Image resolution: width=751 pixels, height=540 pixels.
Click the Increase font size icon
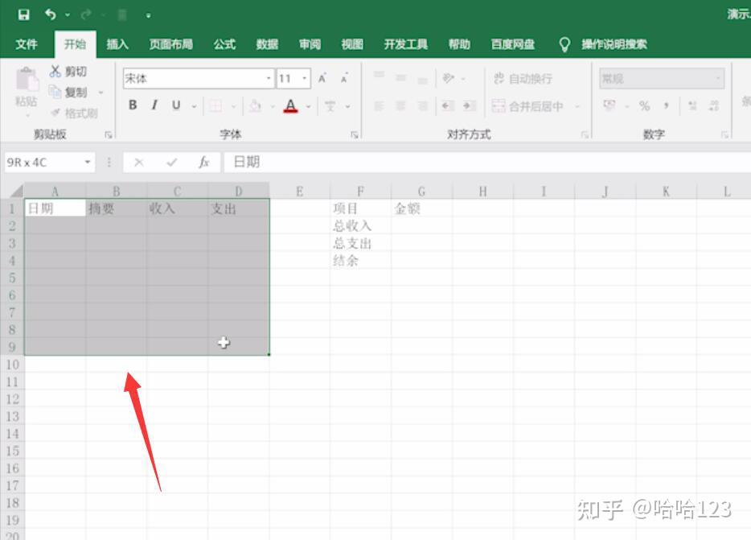pos(322,78)
